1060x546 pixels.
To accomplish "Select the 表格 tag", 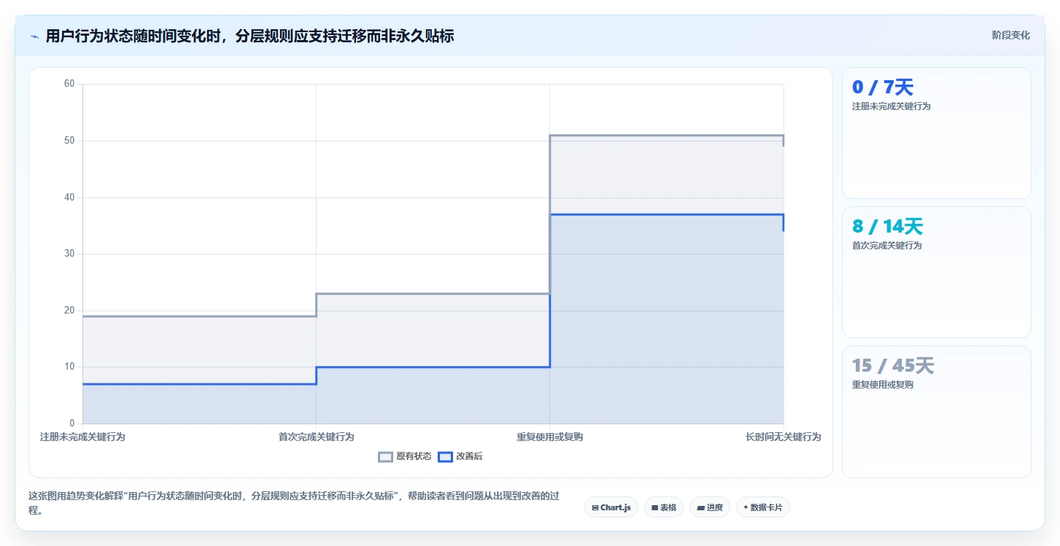I will (664, 507).
